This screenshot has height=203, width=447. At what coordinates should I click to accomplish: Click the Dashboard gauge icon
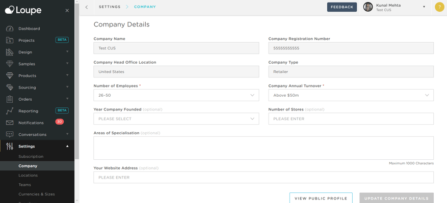coord(10,28)
